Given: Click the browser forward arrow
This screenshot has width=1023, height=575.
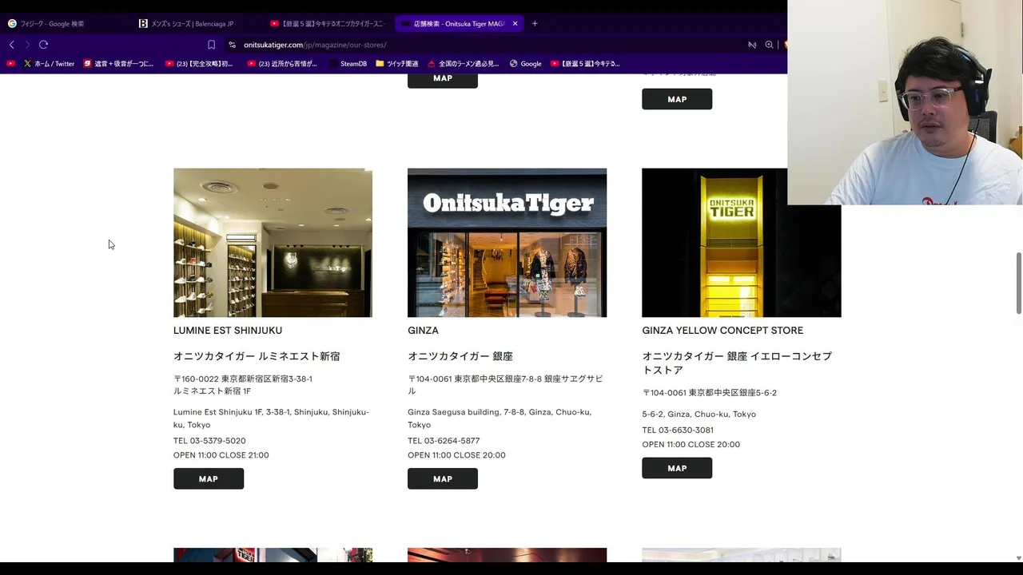Looking at the screenshot, I should tap(27, 45).
